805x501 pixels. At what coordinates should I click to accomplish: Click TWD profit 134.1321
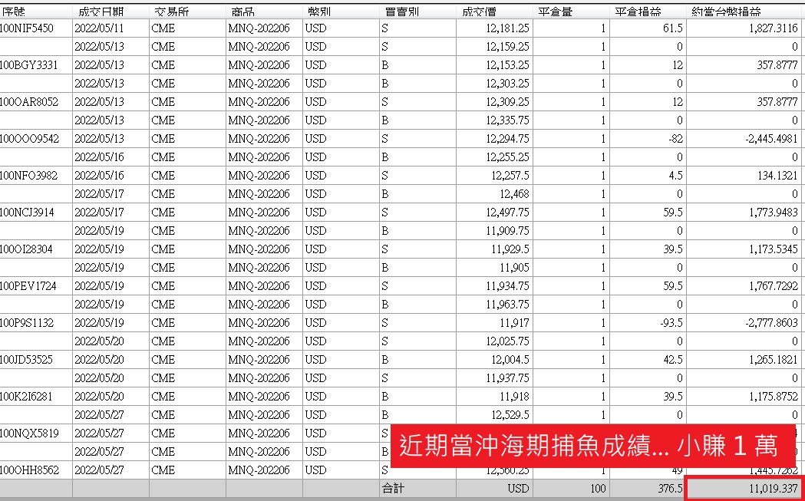pyautogui.click(x=780, y=176)
